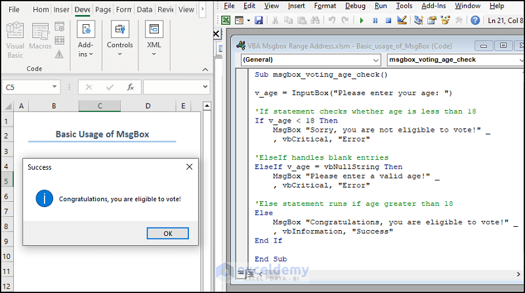
Task: Collapse the Excel ribbon with chevron
Action: tap(205, 69)
